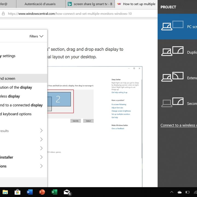Open the connected display search result
Viewport: 197px width, 197px height.
click(x=21, y=105)
